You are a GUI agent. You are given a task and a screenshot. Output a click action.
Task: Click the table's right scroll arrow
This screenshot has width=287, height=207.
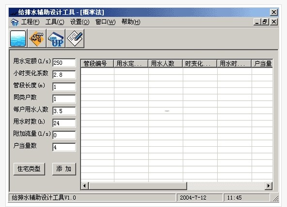(269, 186)
